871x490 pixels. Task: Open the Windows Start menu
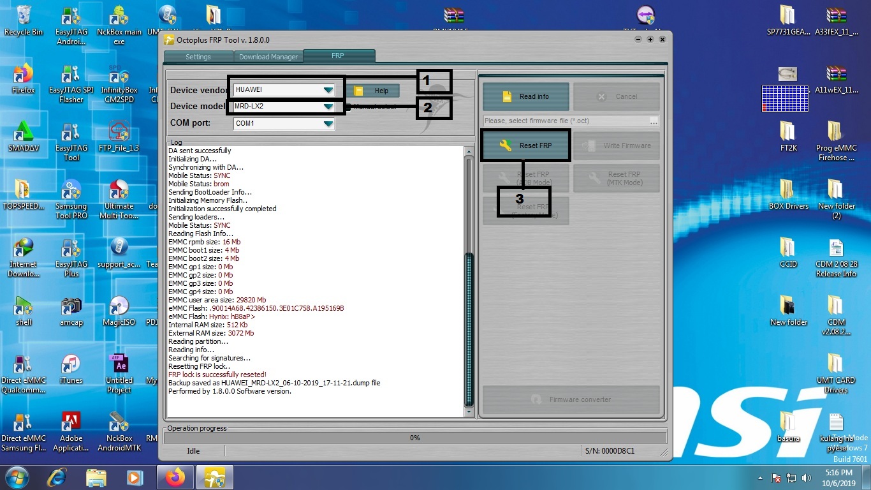click(17, 477)
